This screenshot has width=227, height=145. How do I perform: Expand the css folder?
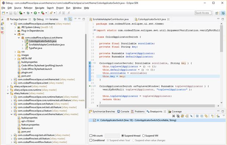click(15, 52)
